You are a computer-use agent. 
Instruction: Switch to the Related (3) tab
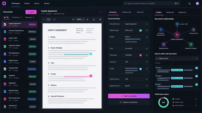(182, 12)
